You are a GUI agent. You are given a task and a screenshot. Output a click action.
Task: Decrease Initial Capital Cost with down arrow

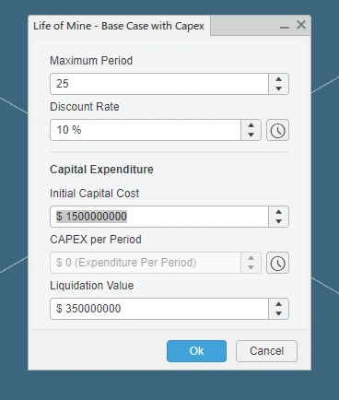(278, 221)
